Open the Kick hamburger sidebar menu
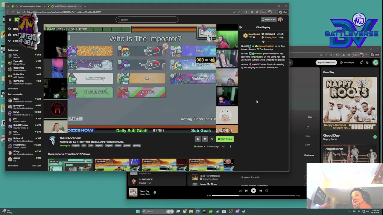The image size is (383, 215). pos(10,20)
